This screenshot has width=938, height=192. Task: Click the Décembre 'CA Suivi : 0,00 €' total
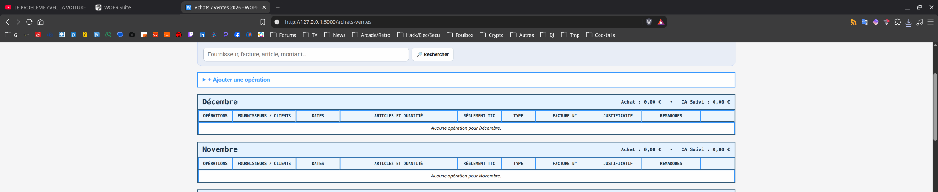pyautogui.click(x=705, y=102)
